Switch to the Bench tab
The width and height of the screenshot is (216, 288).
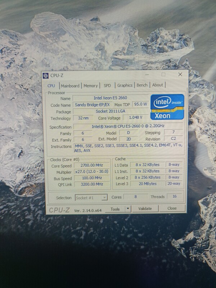[142, 85]
